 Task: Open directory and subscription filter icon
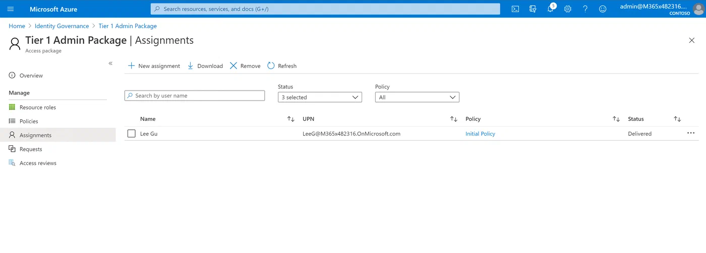coord(533,9)
